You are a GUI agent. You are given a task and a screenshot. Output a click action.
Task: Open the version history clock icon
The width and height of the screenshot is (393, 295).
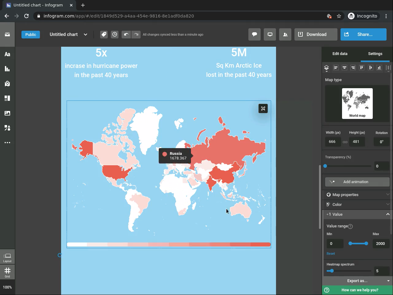point(115,34)
